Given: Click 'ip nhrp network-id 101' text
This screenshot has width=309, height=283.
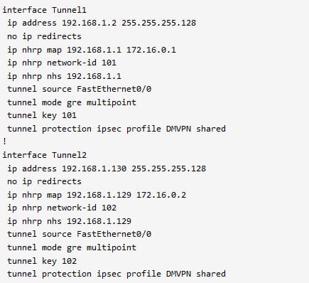Looking at the screenshot, I should tap(62, 63).
